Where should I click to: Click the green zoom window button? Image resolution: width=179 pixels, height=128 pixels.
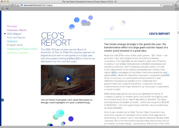click(8, 2)
